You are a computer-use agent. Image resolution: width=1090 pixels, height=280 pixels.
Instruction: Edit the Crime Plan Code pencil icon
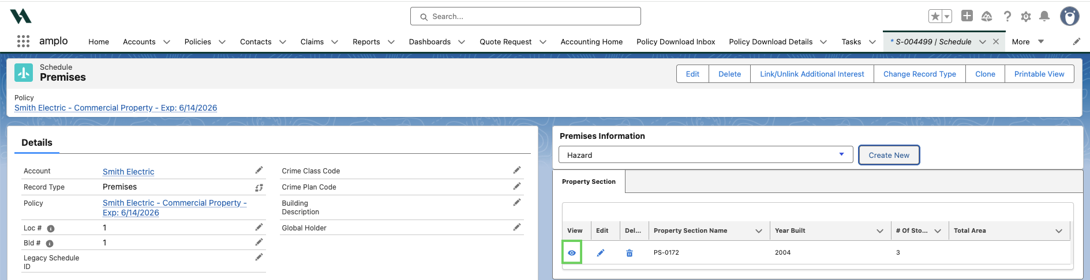(517, 186)
